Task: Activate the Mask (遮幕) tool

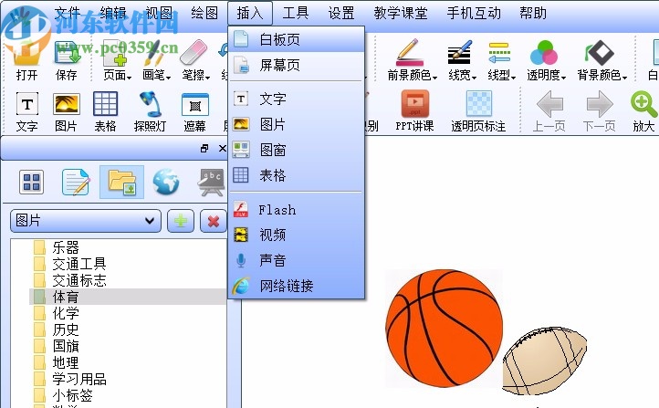Action: coord(194,111)
